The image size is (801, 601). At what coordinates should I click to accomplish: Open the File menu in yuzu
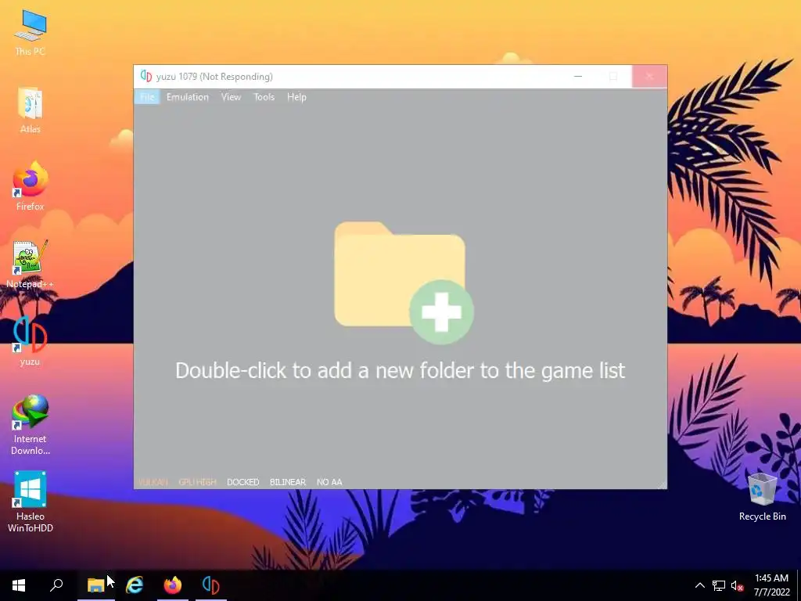click(x=147, y=97)
